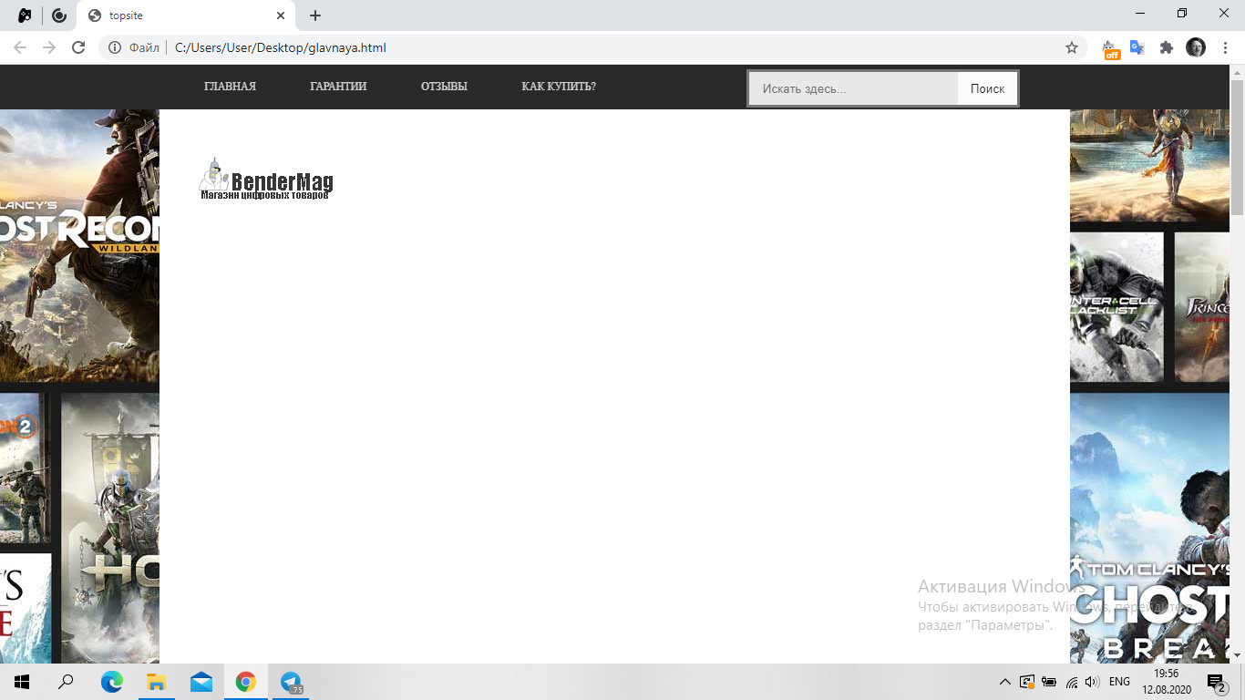Check the battery status icon
Viewport: 1245px width, 700px height.
(x=1049, y=682)
